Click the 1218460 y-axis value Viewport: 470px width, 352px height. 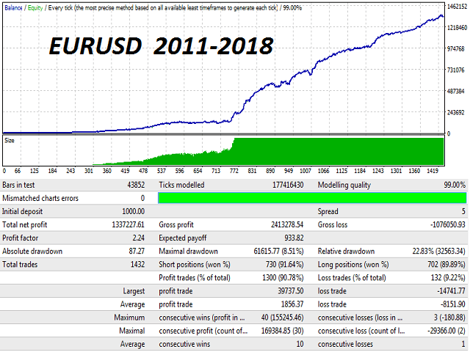(x=457, y=28)
